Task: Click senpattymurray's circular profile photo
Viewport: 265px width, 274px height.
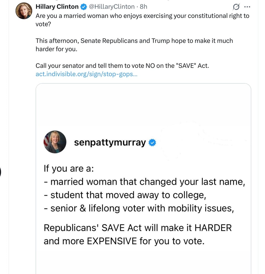Action: (x=55, y=142)
